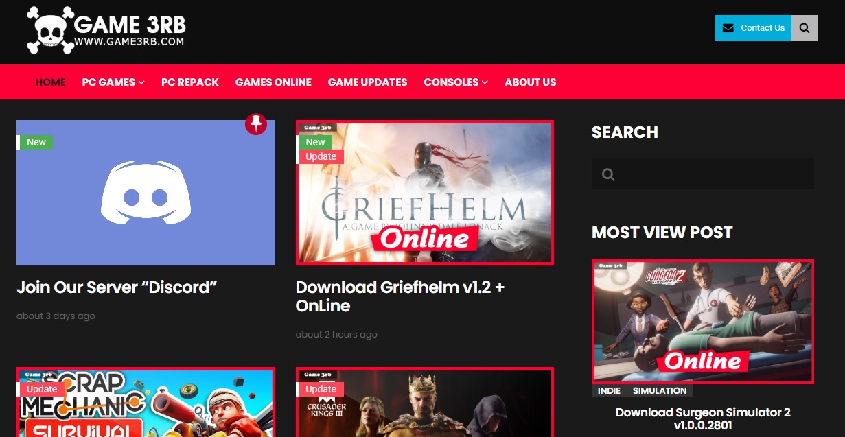This screenshot has width=845, height=437.
Task: Click the Update badge on Griefhelm post
Action: click(321, 156)
